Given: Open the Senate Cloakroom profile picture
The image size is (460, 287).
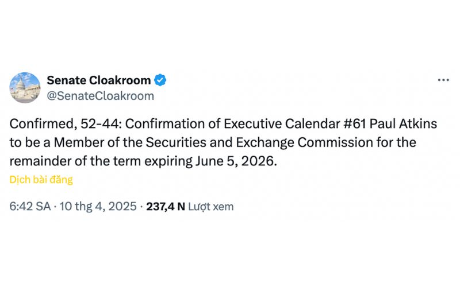Looking at the screenshot, I should click(25, 88).
